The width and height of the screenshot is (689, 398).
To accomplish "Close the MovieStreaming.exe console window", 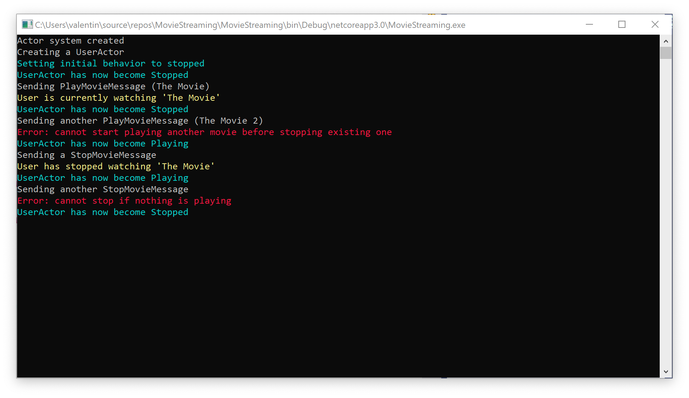I will click(x=655, y=25).
